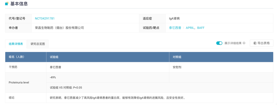Click the 对照组 column header
Screen dimensions: 277x105
pyautogui.click(x=177, y=57)
